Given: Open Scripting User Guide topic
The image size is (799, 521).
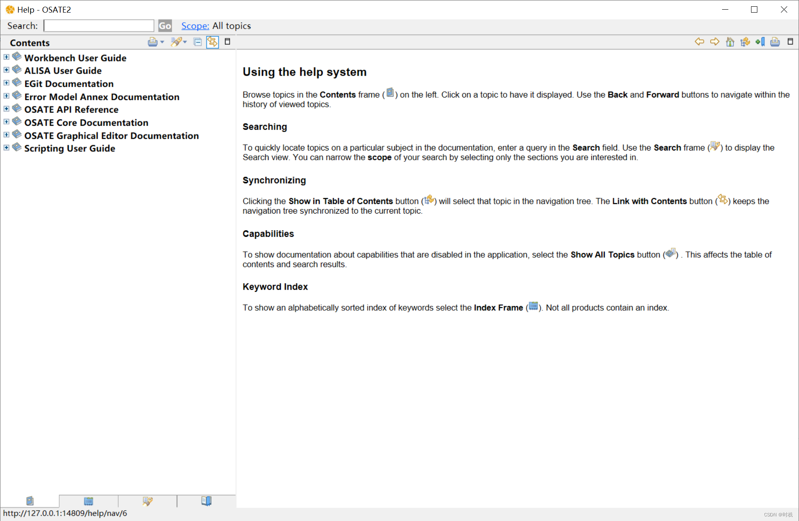Looking at the screenshot, I should [x=70, y=148].
